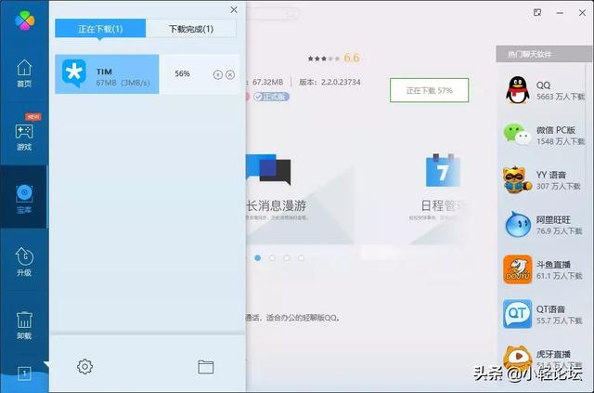Screen dimensions: 594x393
Task: Switch to 正在下载(1) tab
Action: click(x=100, y=29)
